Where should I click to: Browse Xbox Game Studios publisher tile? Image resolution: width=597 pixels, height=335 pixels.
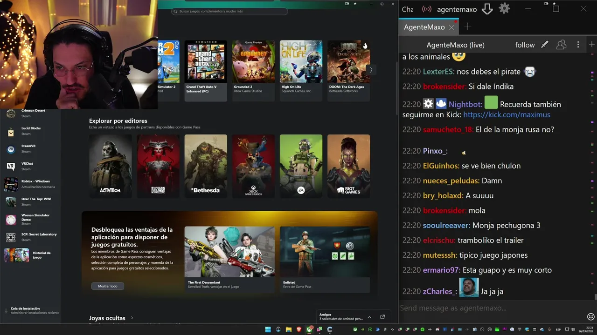click(x=253, y=166)
